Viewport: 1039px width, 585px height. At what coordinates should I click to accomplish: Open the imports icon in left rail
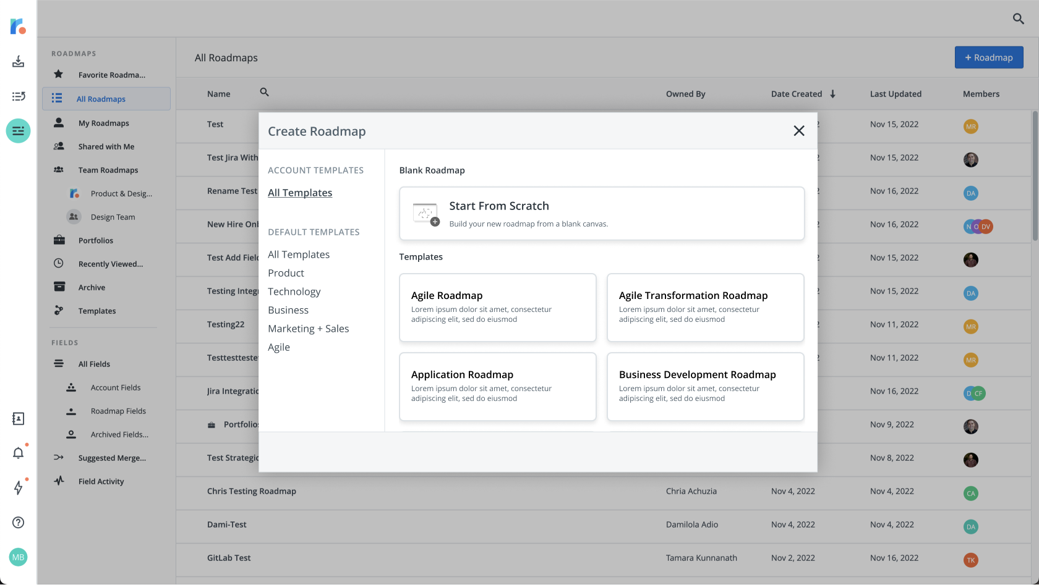click(18, 61)
